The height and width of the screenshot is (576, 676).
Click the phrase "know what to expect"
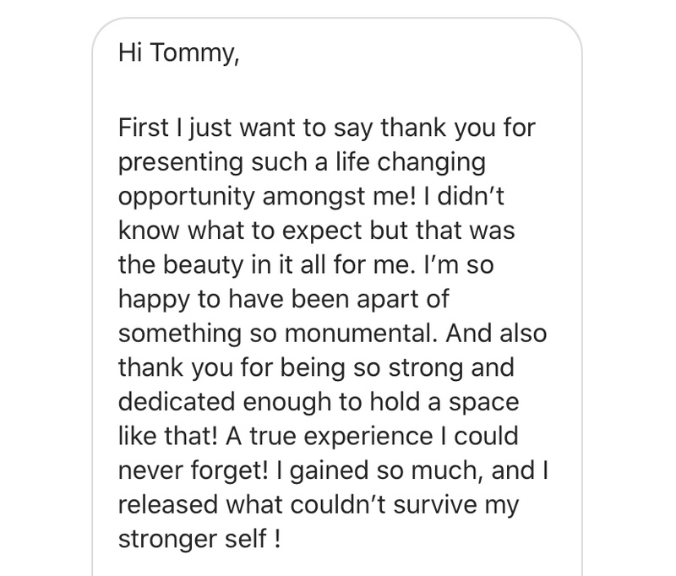point(228,231)
